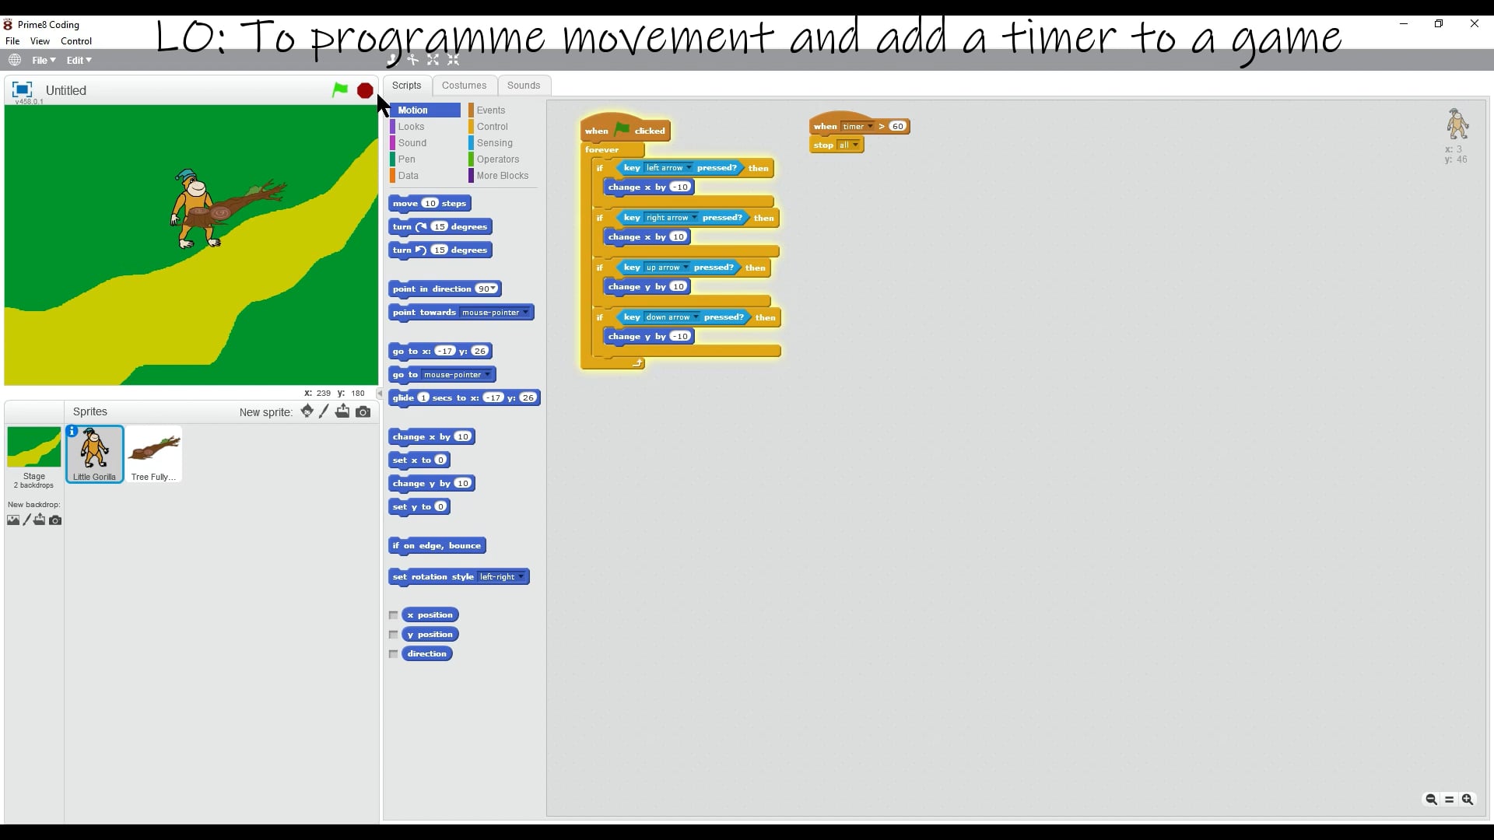Select the Events block category
Image resolution: width=1494 pixels, height=840 pixels.
[491, 110]
